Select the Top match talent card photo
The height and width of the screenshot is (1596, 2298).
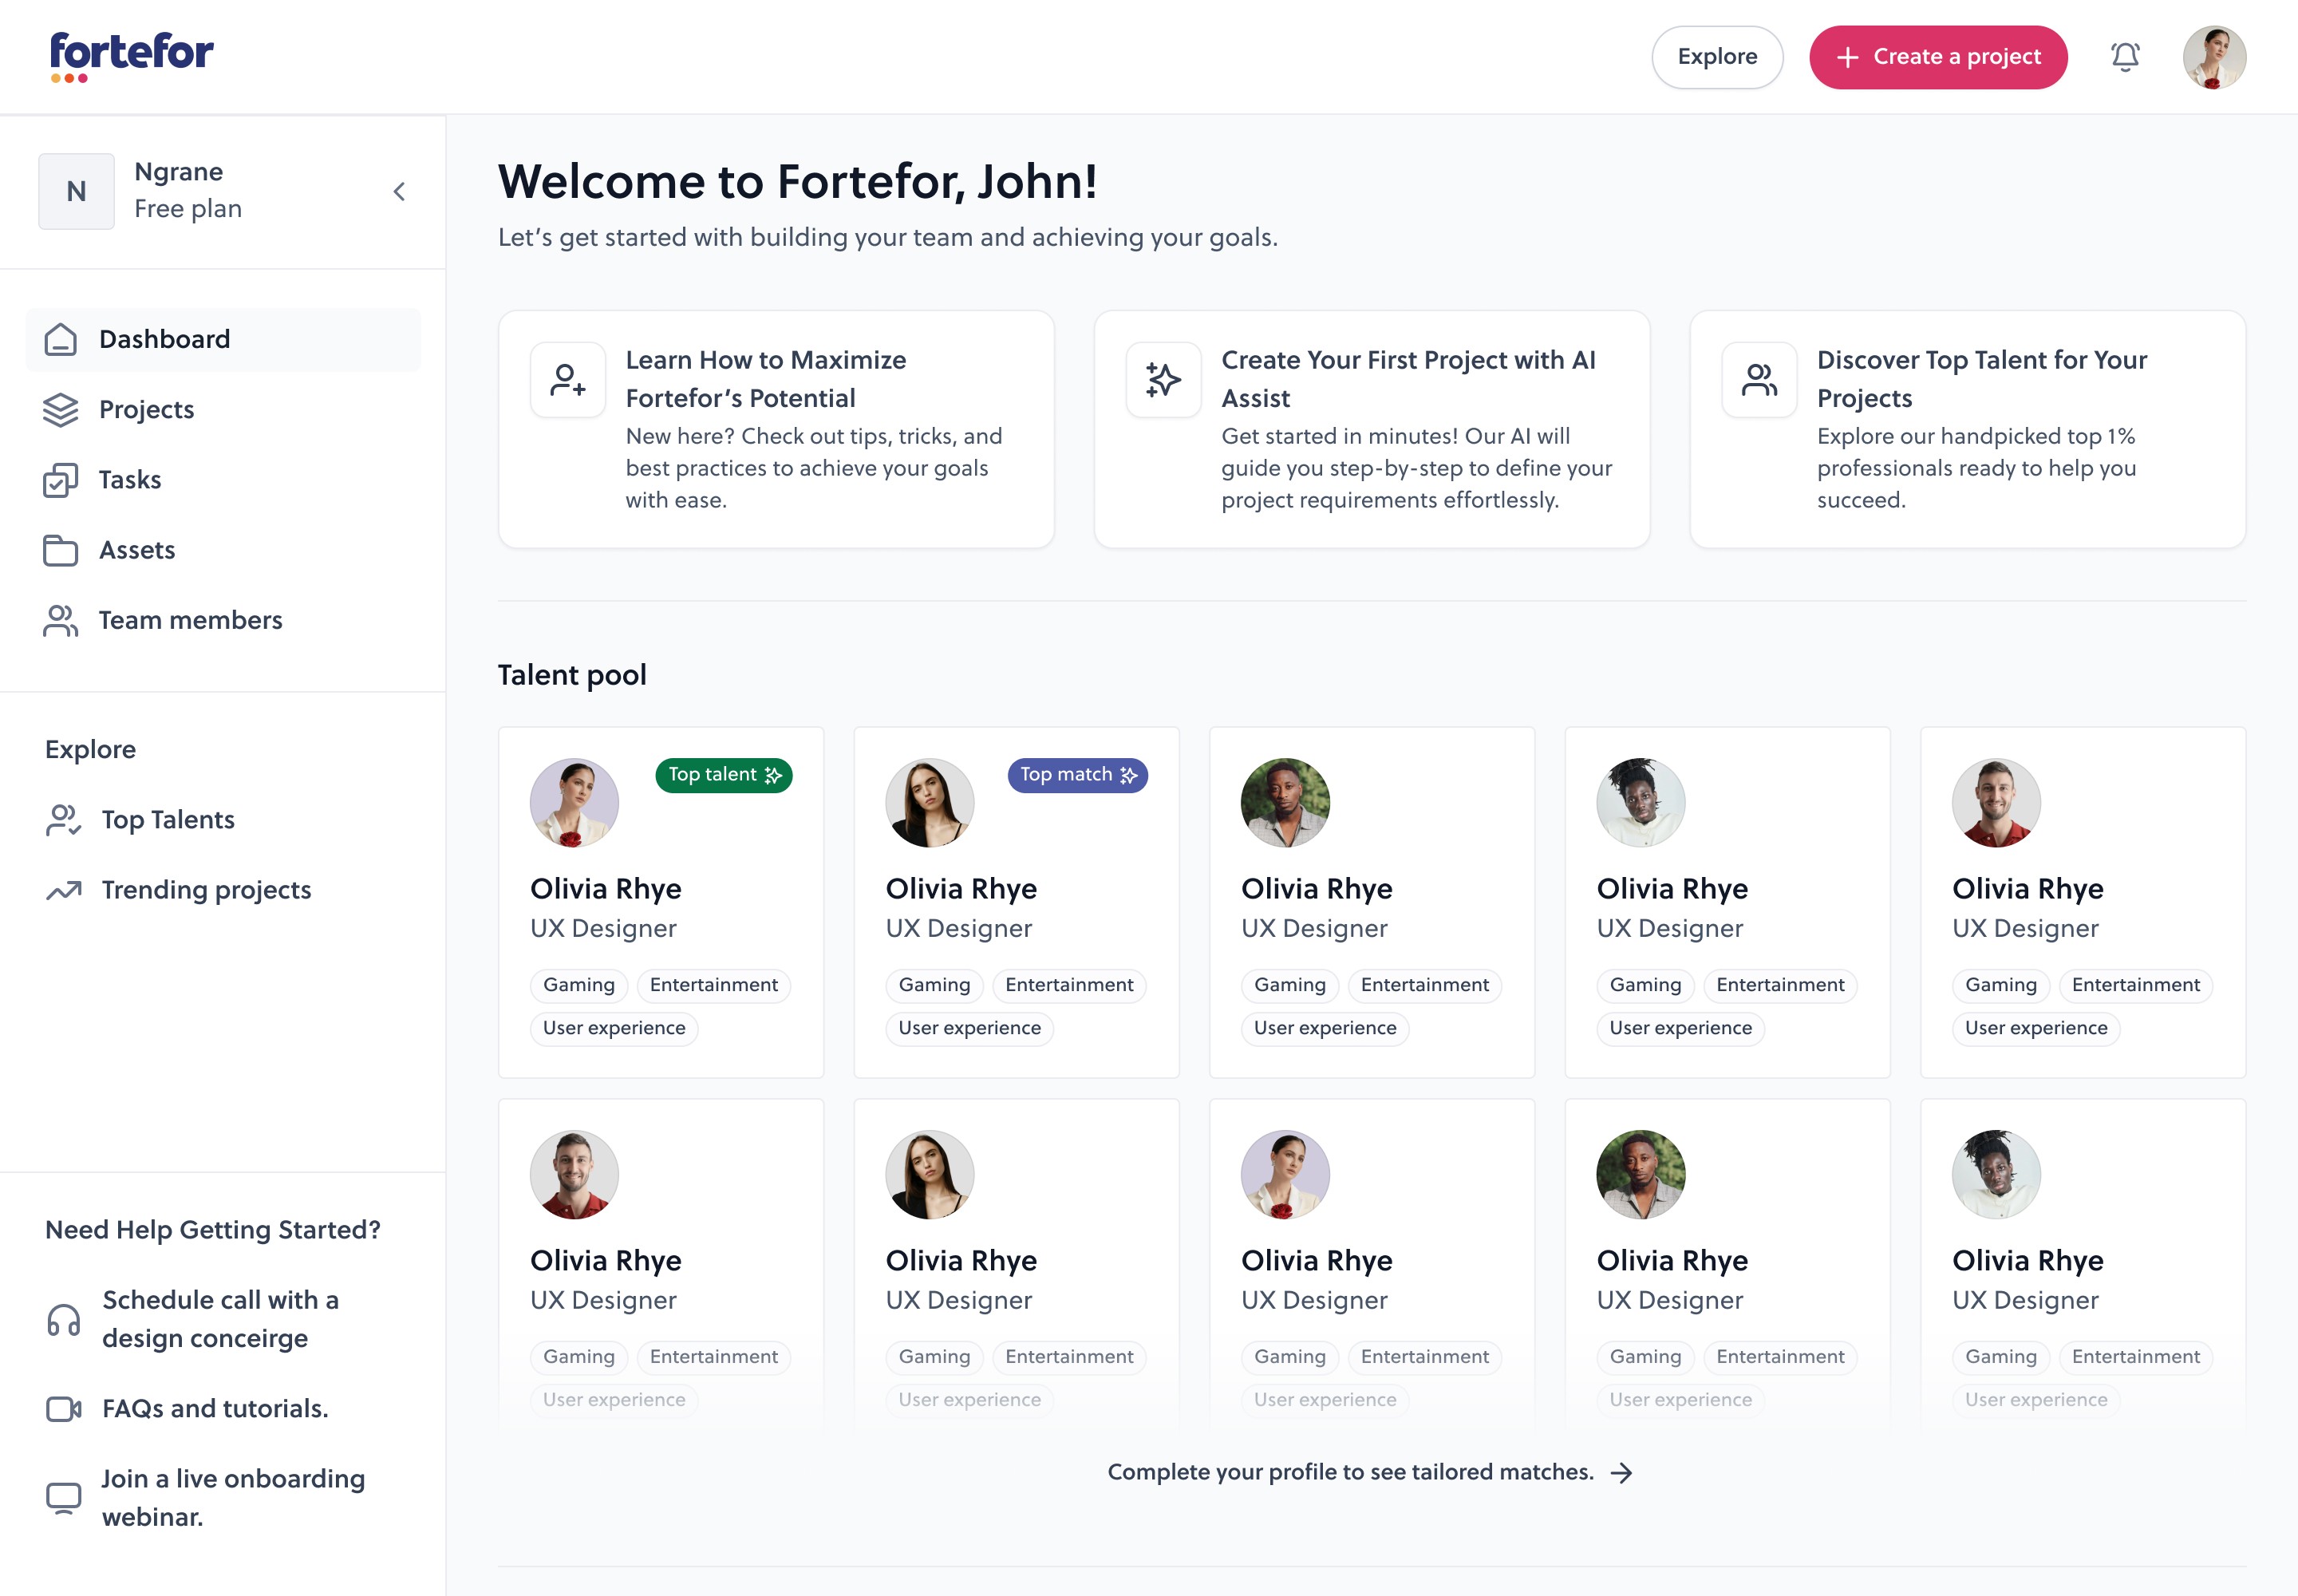click(x=929, y=803)
